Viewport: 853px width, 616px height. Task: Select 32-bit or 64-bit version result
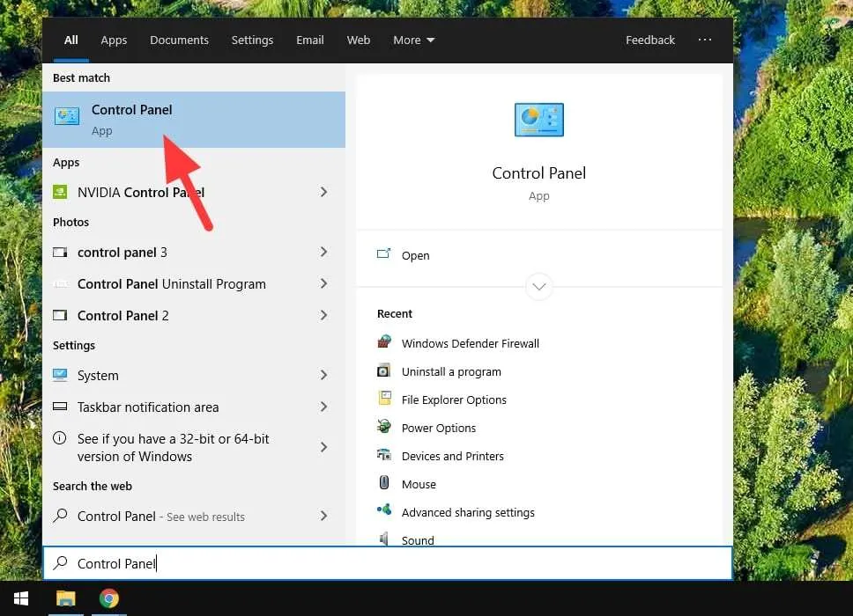(194, 447)
